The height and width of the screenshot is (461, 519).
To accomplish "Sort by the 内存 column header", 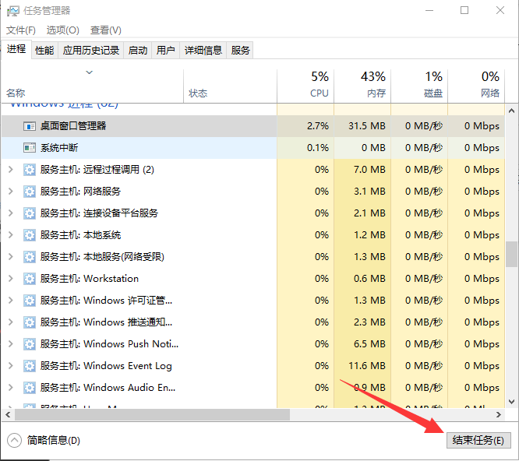I will (362, 86).
